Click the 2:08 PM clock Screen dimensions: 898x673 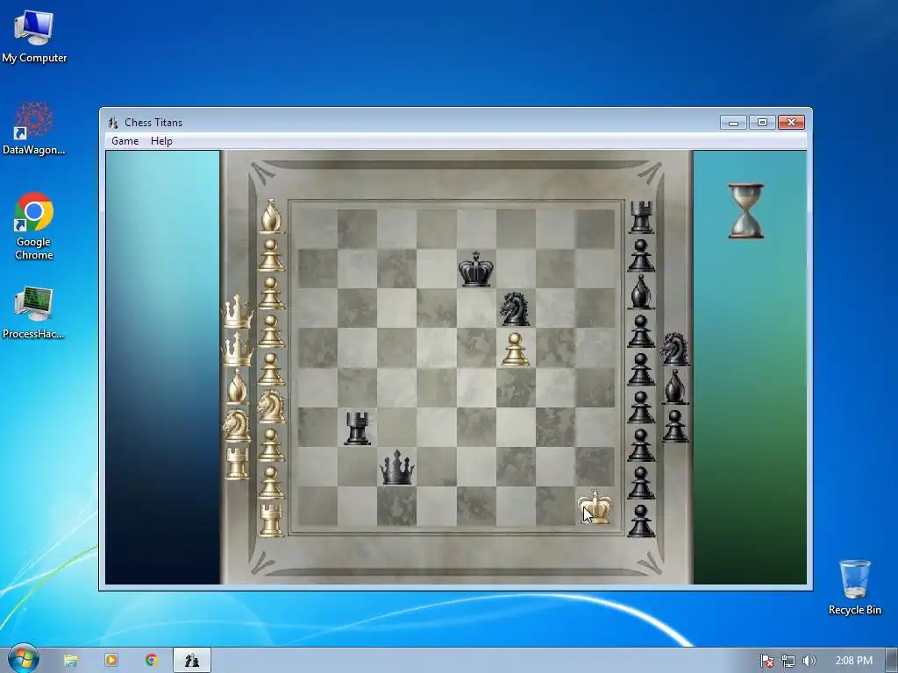tap(853, 661)
